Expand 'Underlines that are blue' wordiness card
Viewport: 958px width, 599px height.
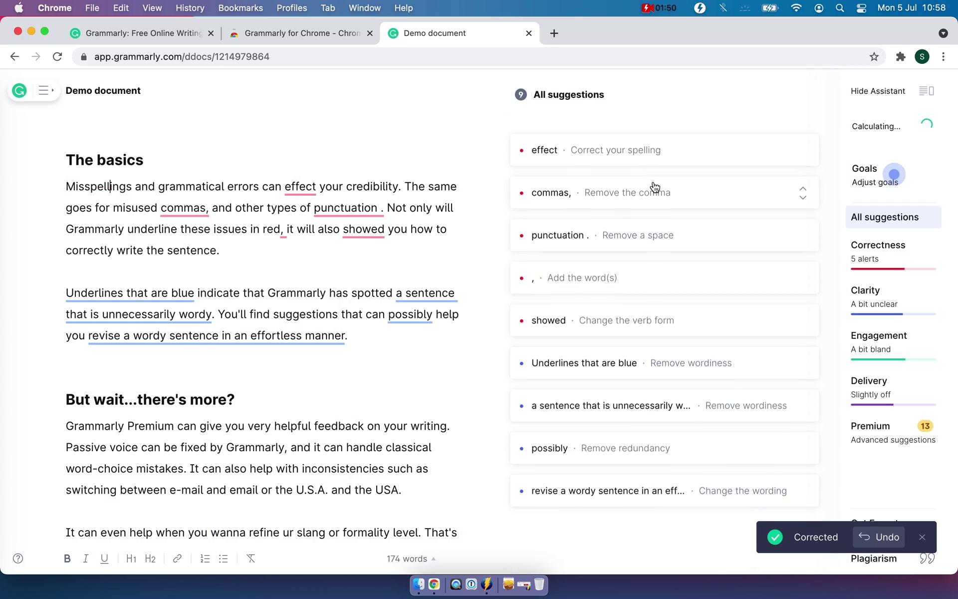(x=664, y=363)
